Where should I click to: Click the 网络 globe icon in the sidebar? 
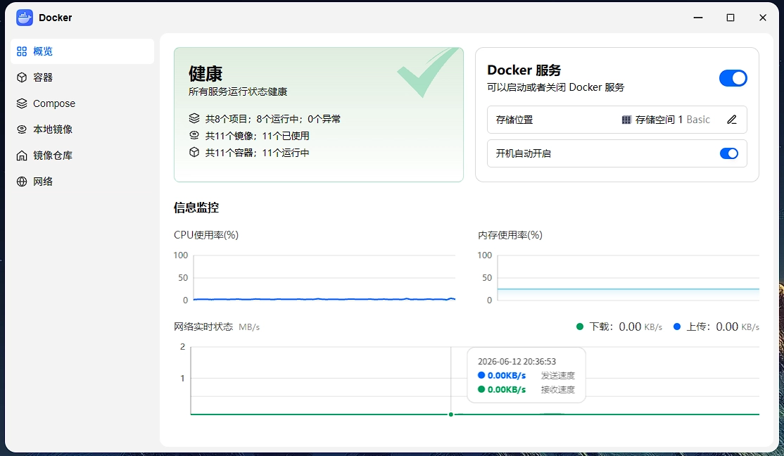tap(22, 182)
